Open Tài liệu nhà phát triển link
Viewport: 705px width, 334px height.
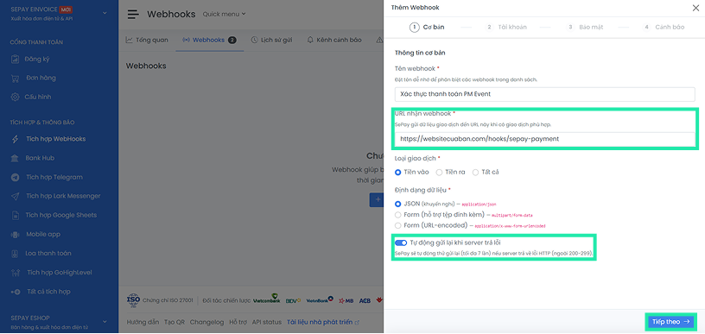[323, 322]
